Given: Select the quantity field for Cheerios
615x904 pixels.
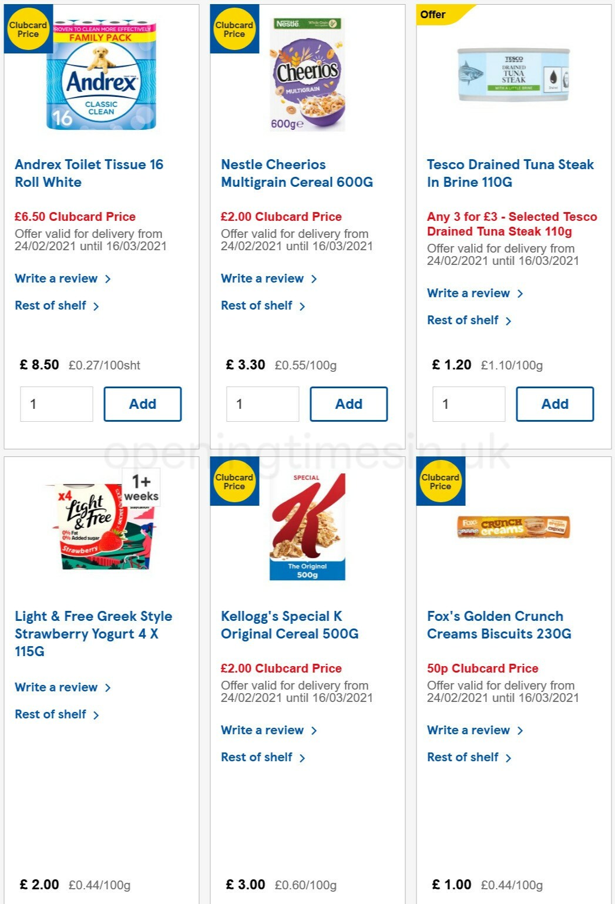Looking at the screenshot, I should point(263,404).
